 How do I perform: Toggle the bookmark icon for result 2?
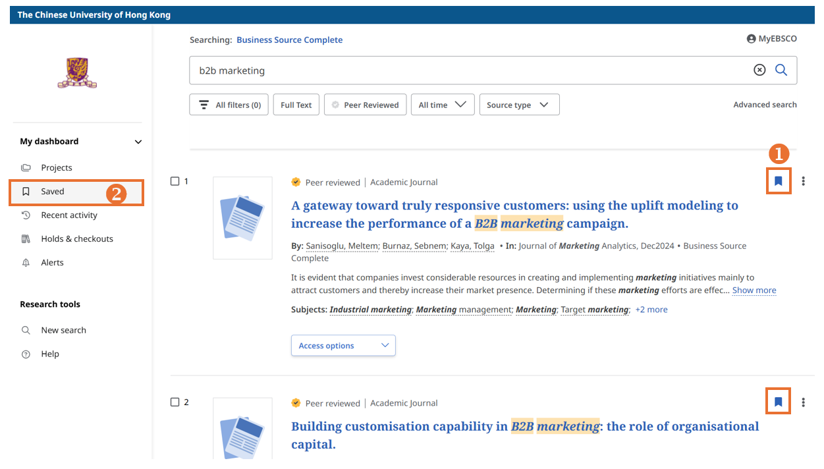click(x=779, y=402)
